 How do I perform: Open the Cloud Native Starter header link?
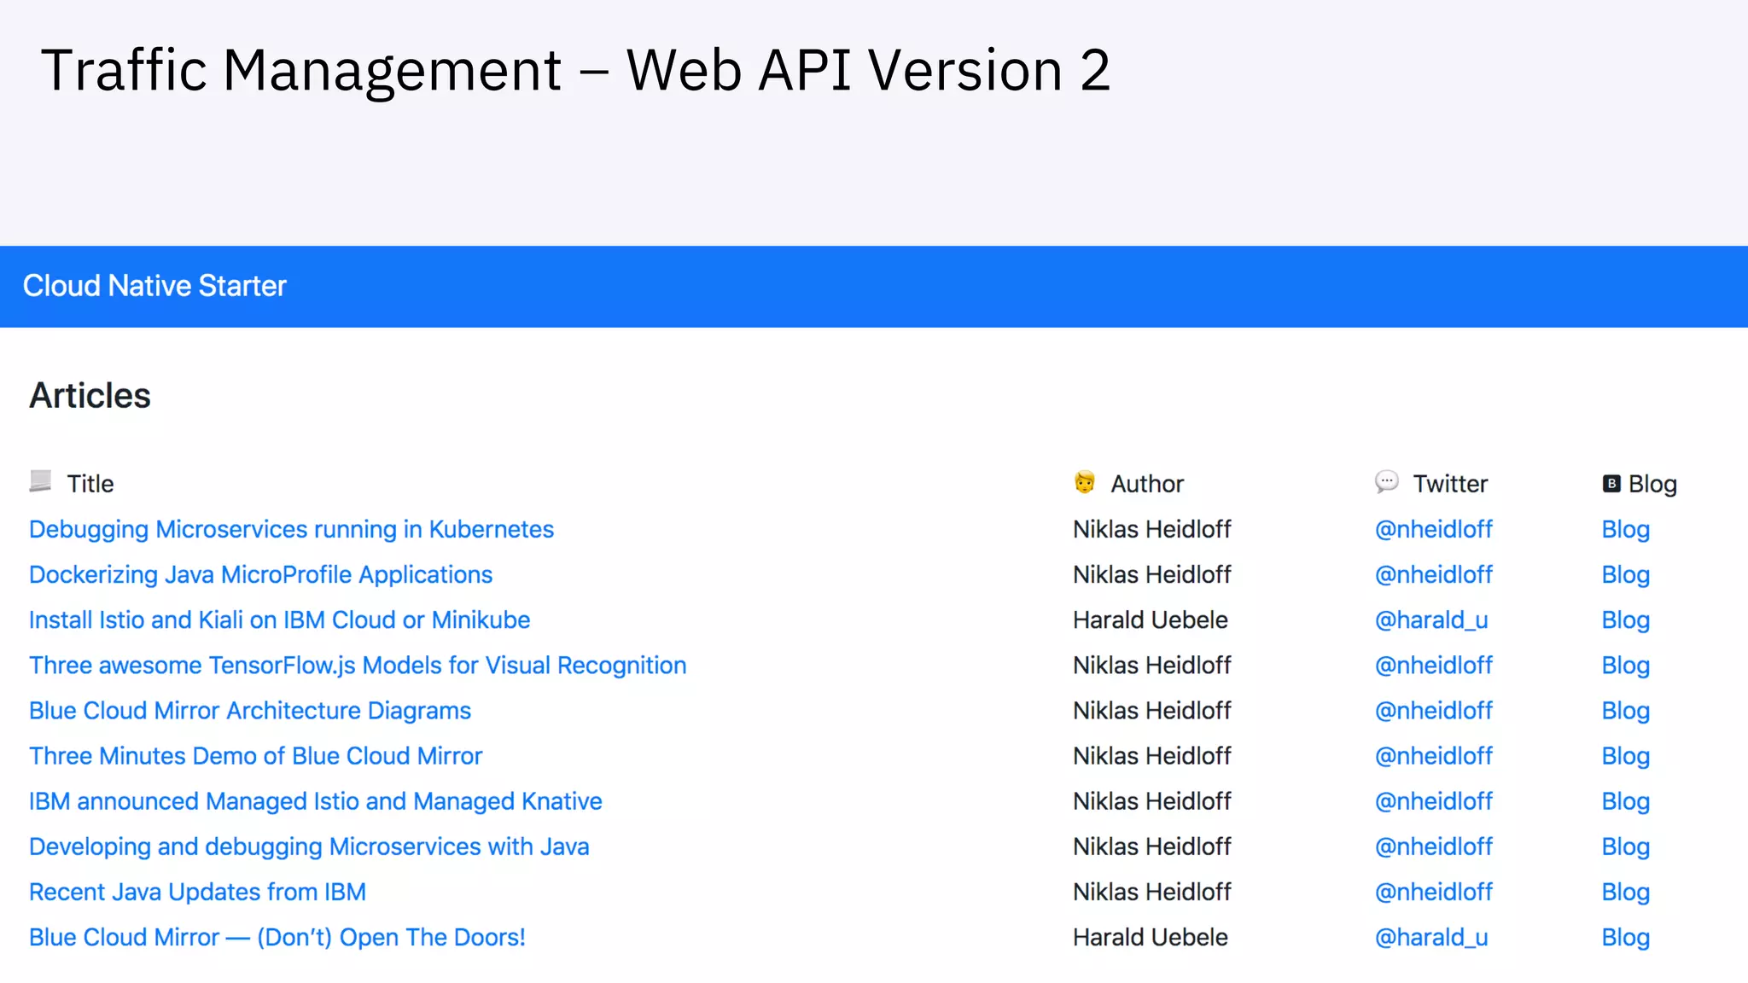154,286
